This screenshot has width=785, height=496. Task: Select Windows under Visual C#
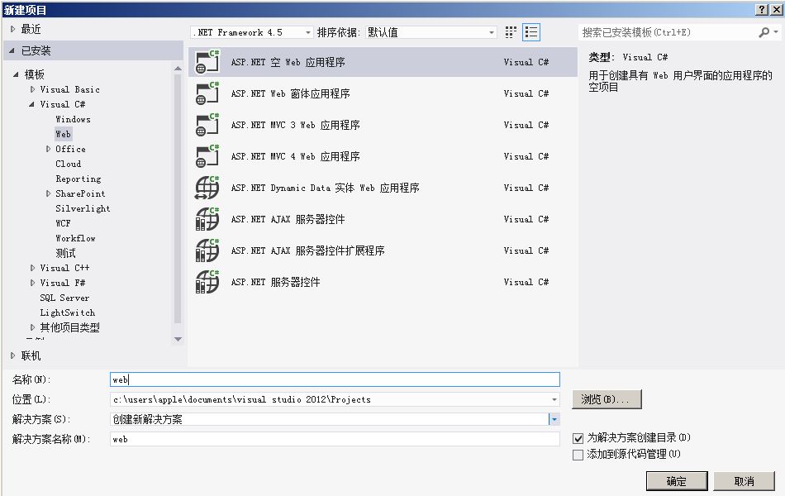[73, 119]
